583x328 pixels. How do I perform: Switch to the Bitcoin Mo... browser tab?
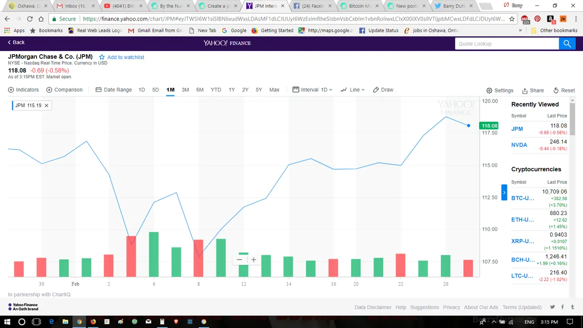coord(359,6)
